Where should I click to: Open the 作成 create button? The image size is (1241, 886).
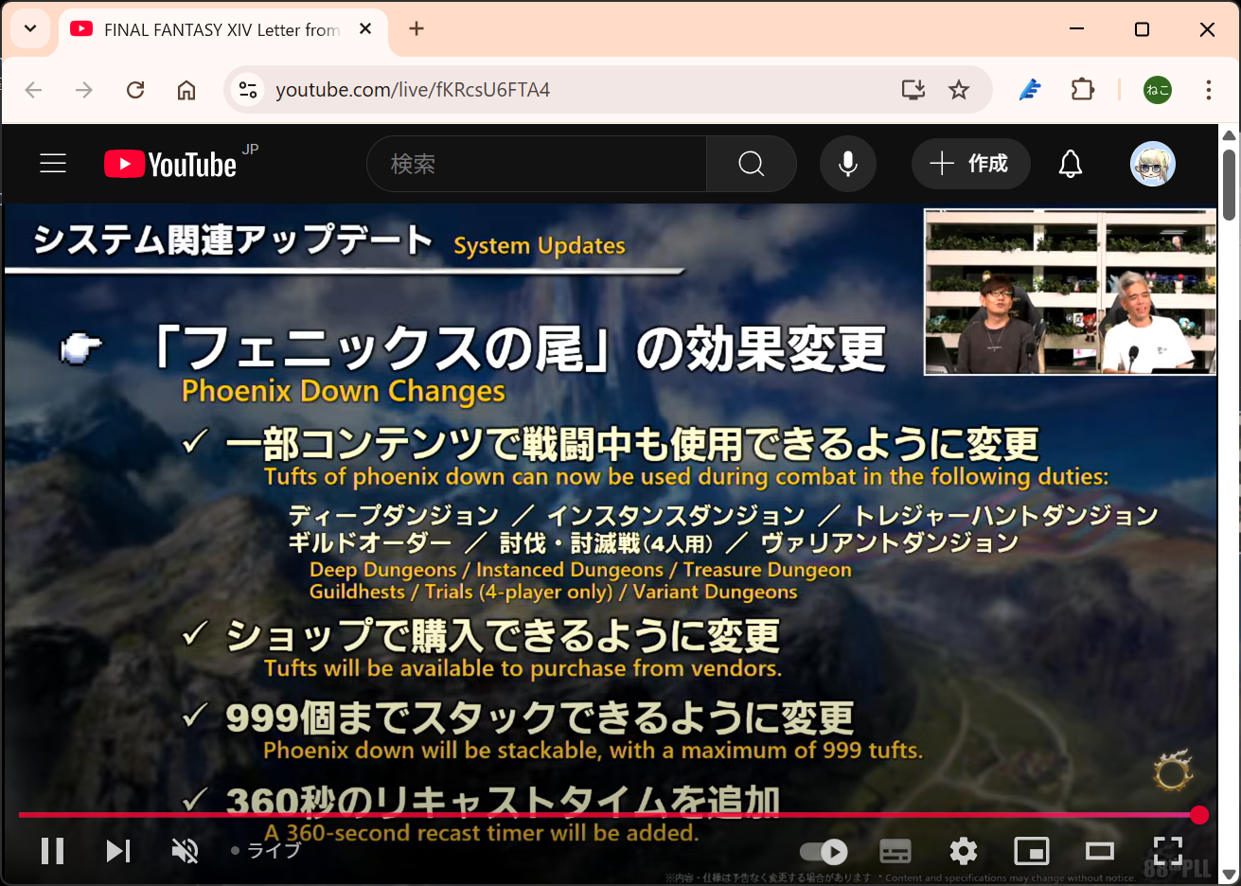point(970,164)
